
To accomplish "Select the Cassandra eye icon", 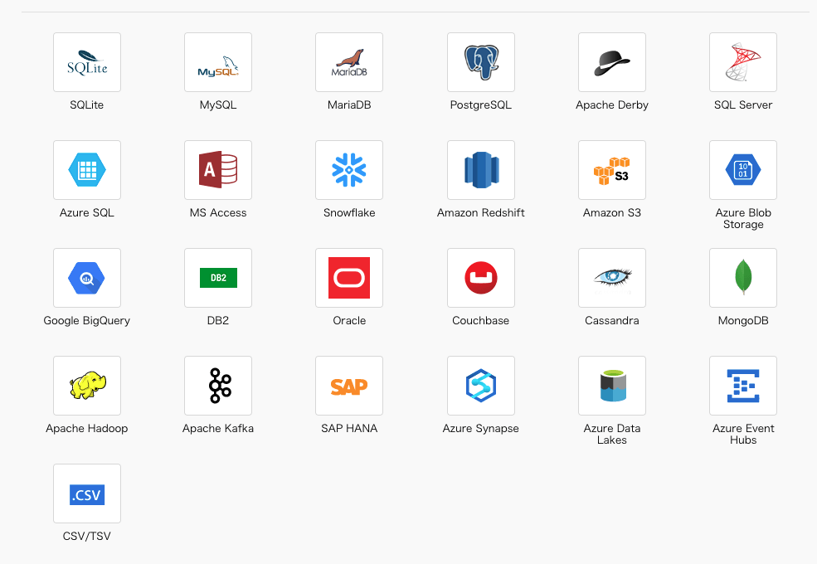I will click(x=612, y=278).
